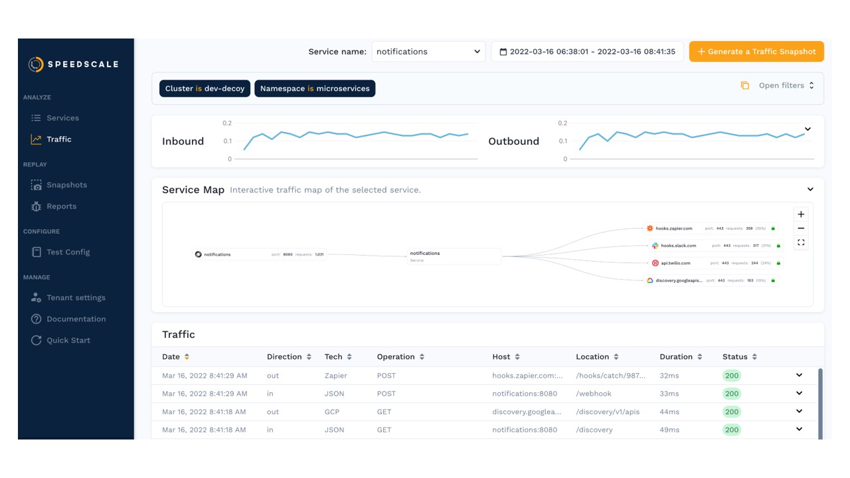Collapse the Service Map panel
Viewport: 850px width, 478px height.
coord(810,190)
